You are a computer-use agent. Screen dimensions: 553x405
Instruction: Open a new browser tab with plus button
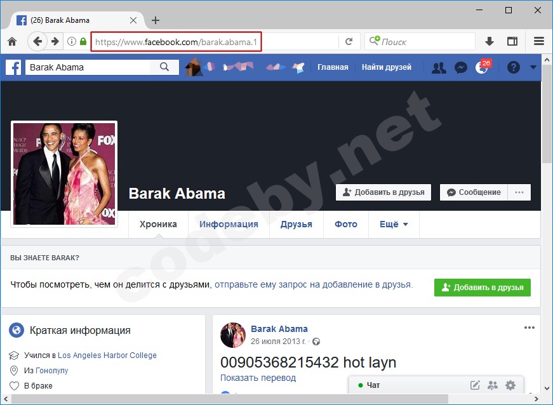(x=156, y=20)
